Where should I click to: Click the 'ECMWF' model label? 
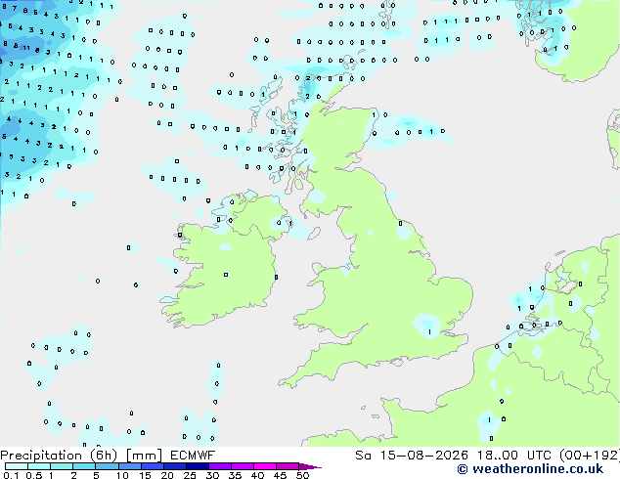[193, 456]
